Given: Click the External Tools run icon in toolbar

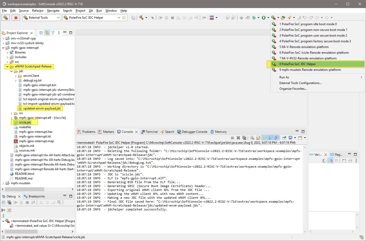Looking at the screenshot, I should point(273,18).
